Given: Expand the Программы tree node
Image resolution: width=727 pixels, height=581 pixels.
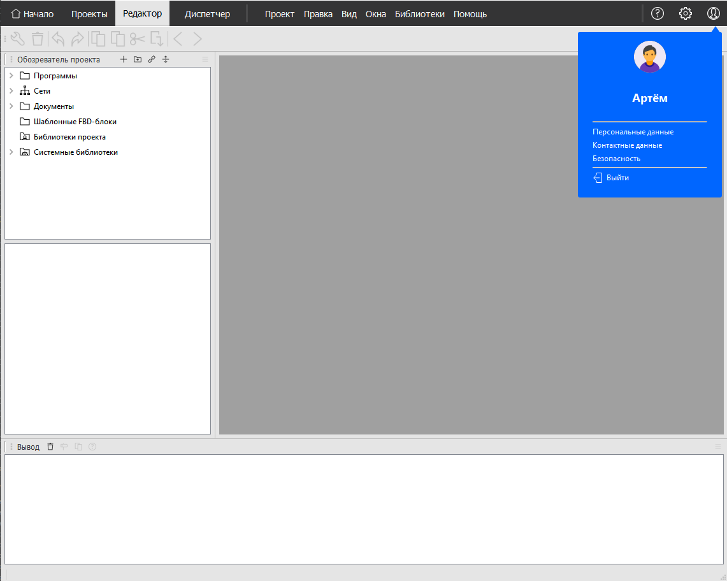Looking at the screenshot, I should [10, 75].
